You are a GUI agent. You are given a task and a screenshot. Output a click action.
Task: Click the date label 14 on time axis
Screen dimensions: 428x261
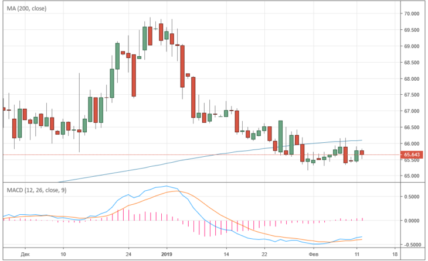[226, 255]
